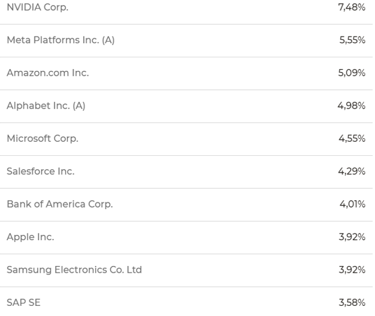Select the 4,01% value for Bank of America
This screenshot has height=316, width=375.
click(353, 204)
